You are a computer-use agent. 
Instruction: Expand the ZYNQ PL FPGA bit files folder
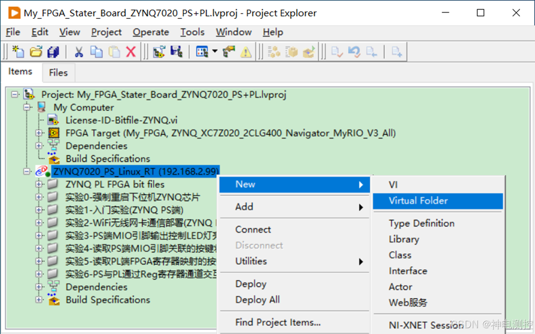click(x=39, y=184)
